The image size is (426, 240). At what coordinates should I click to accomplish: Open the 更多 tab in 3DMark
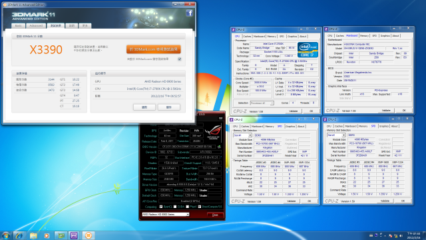coord(85,25)
